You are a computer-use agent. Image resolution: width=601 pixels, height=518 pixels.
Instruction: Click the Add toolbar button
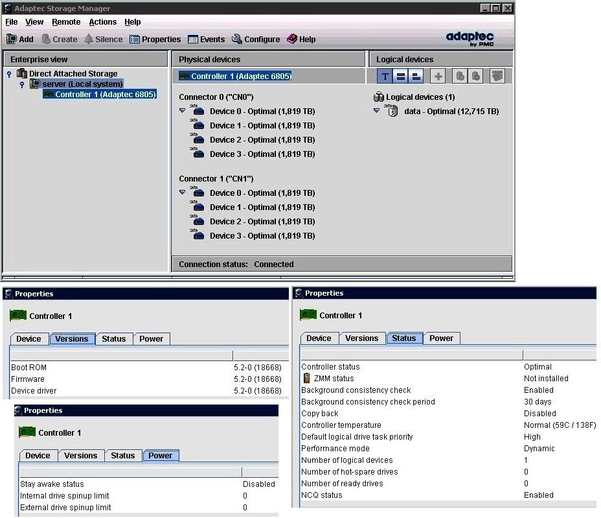20,39
